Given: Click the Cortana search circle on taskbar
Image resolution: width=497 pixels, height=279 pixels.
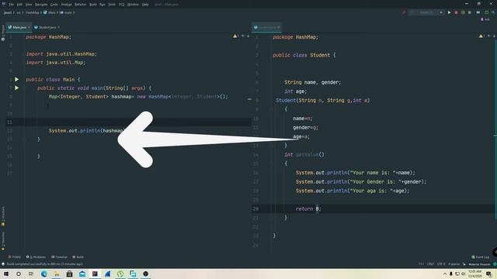Looking at the screenshot, I should (19, 274).
